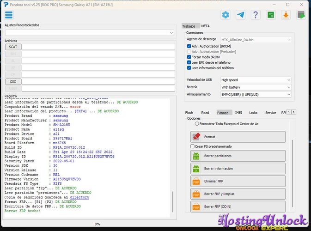
Task: Open the directory link in log
Action: click(79, 197)
